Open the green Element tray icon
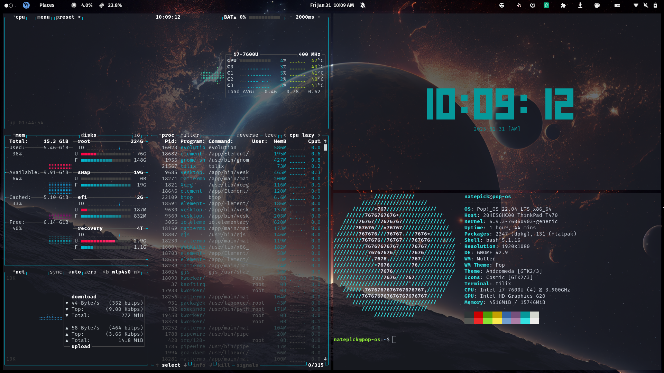The height and width of the screenshot is (373, 664). 546,5
